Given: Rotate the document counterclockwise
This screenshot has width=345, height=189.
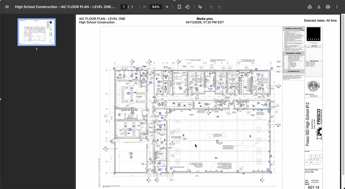Looking at the screenshot, I should [187, 7].
